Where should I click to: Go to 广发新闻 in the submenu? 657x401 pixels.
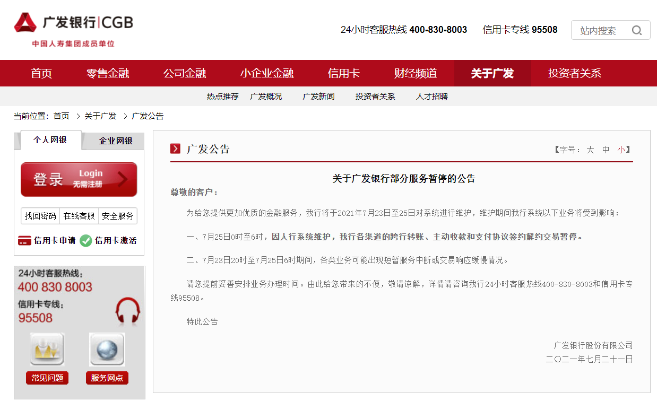319,97
